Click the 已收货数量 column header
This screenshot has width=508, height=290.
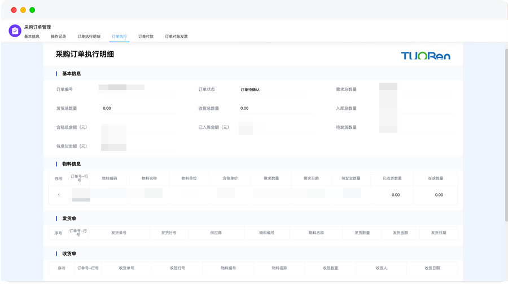[392, 179]
